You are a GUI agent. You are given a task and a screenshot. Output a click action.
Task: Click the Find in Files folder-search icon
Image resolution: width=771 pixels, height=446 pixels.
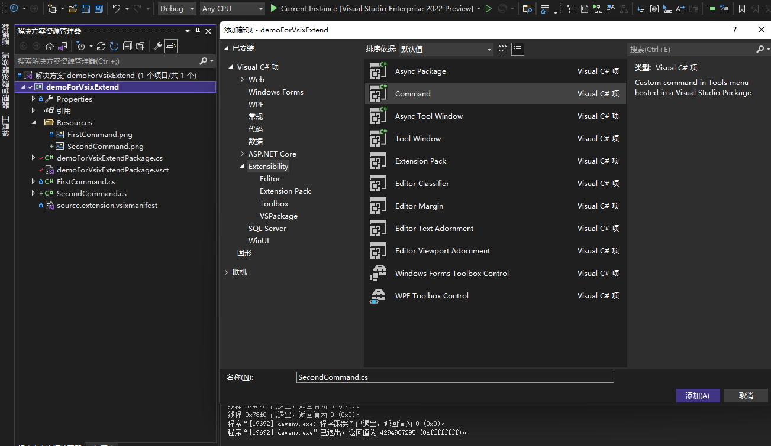[527, 9]
